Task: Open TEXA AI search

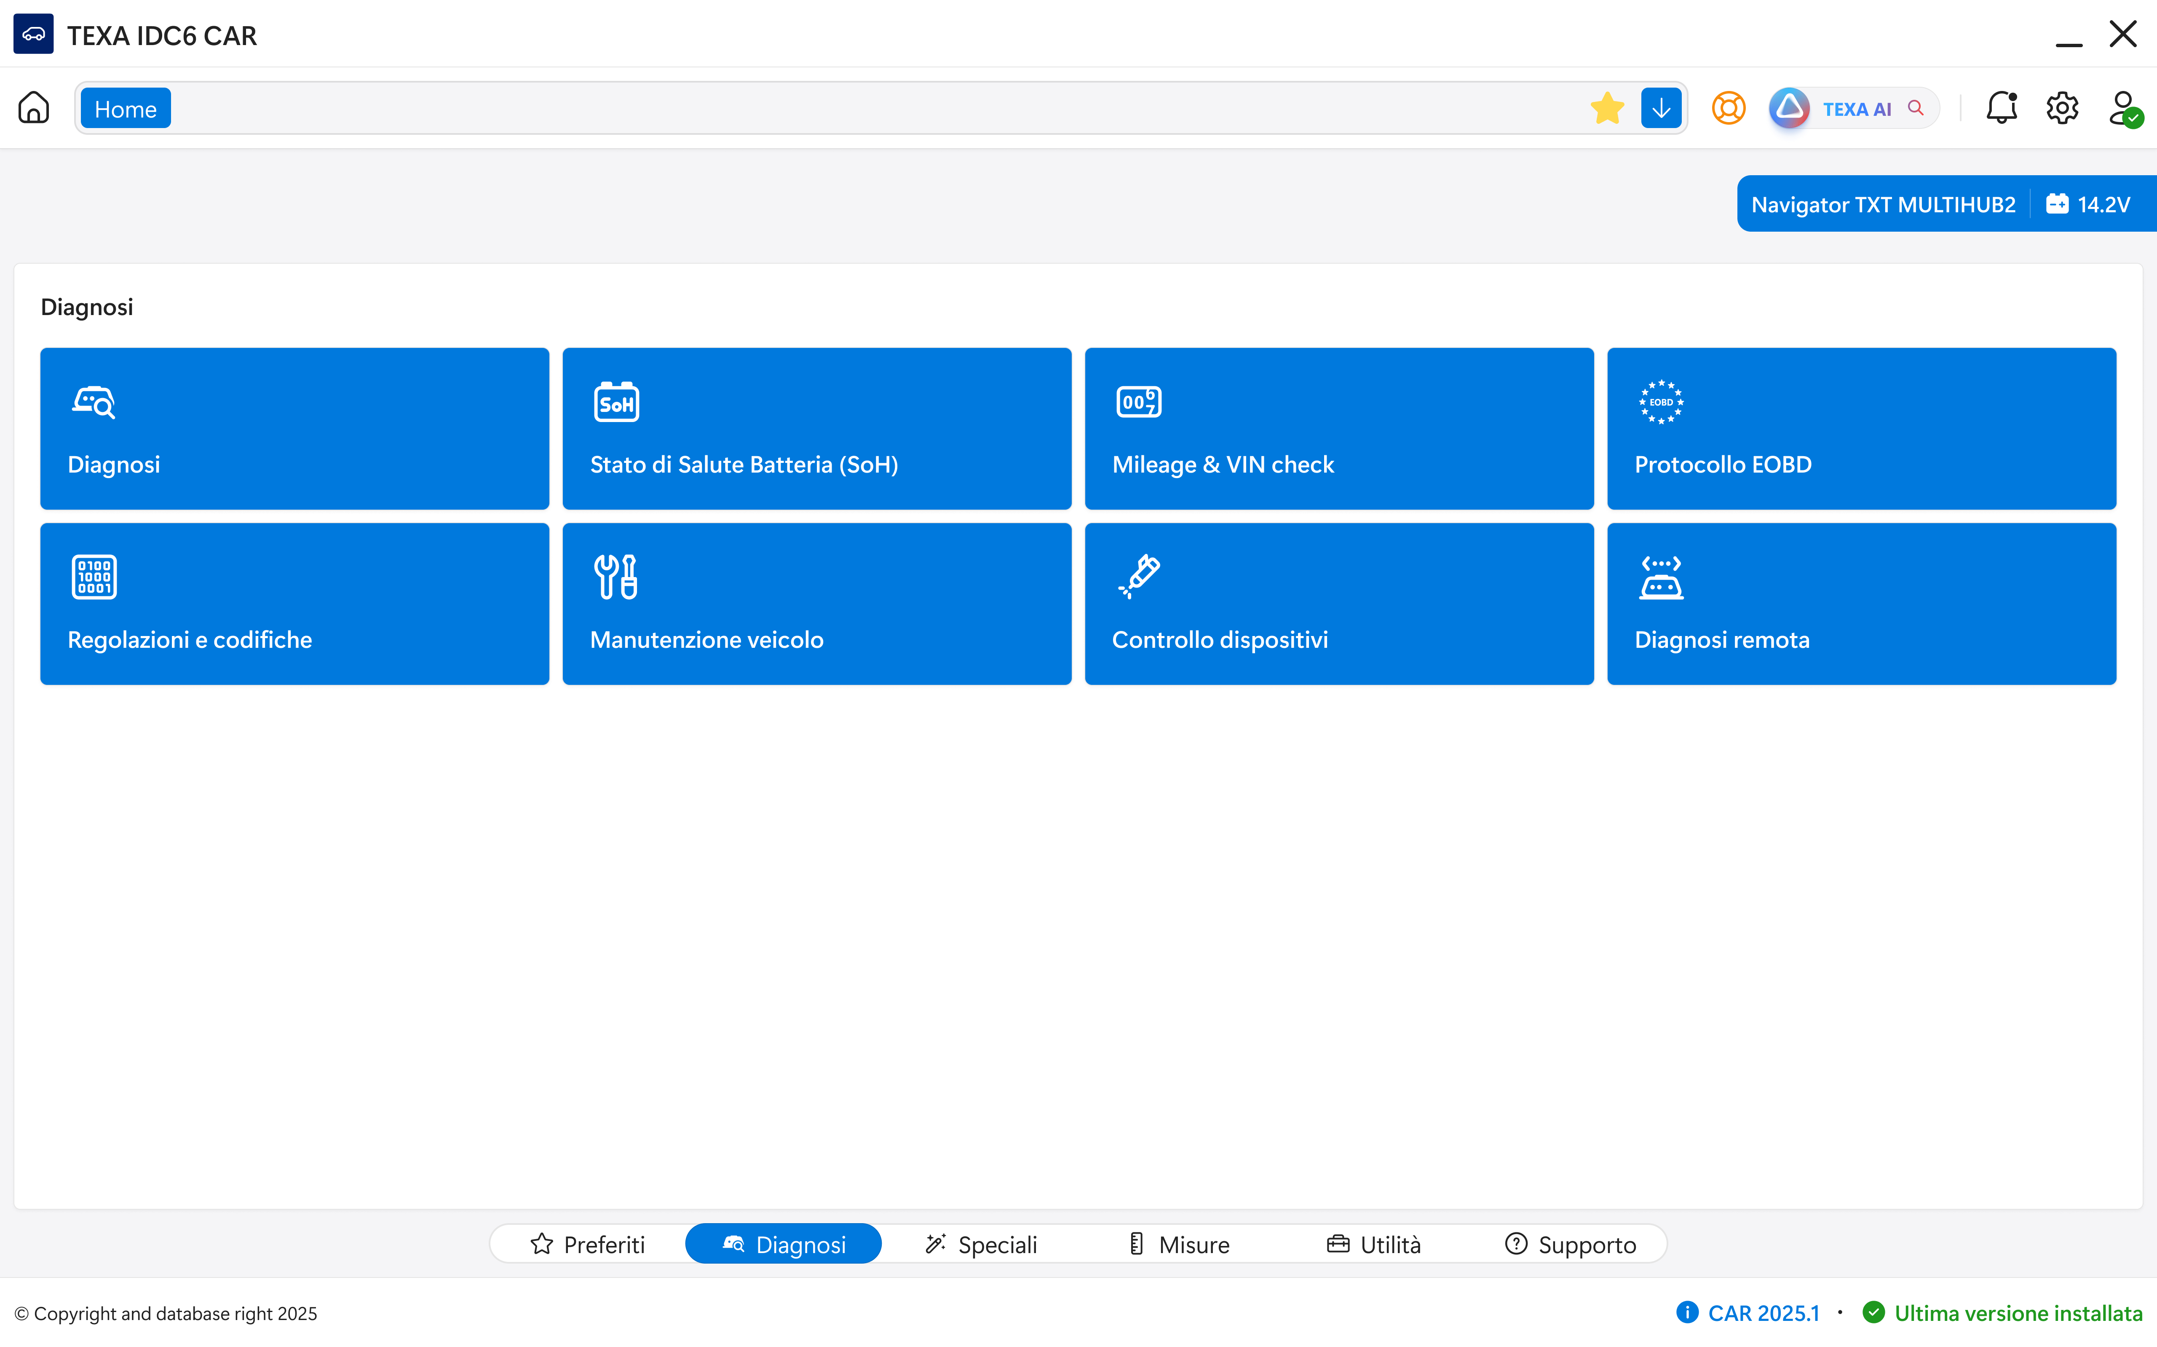Action: tap(1855, 109)
